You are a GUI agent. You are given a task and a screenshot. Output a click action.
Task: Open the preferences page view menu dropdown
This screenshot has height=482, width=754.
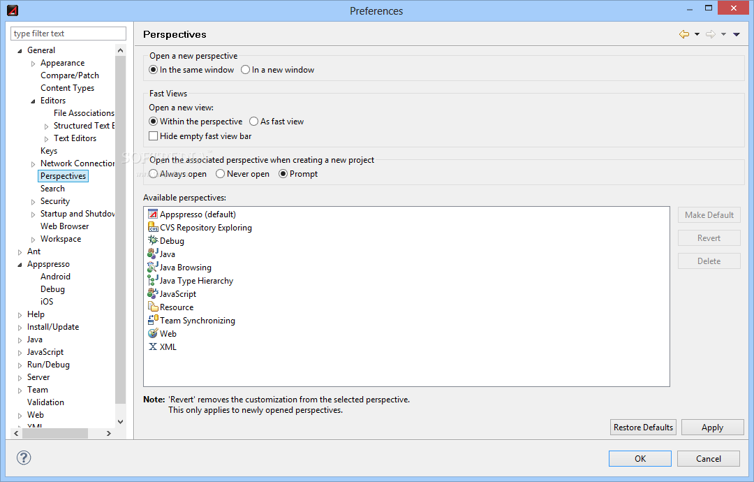pyautogui.click(x=737, y=34)
